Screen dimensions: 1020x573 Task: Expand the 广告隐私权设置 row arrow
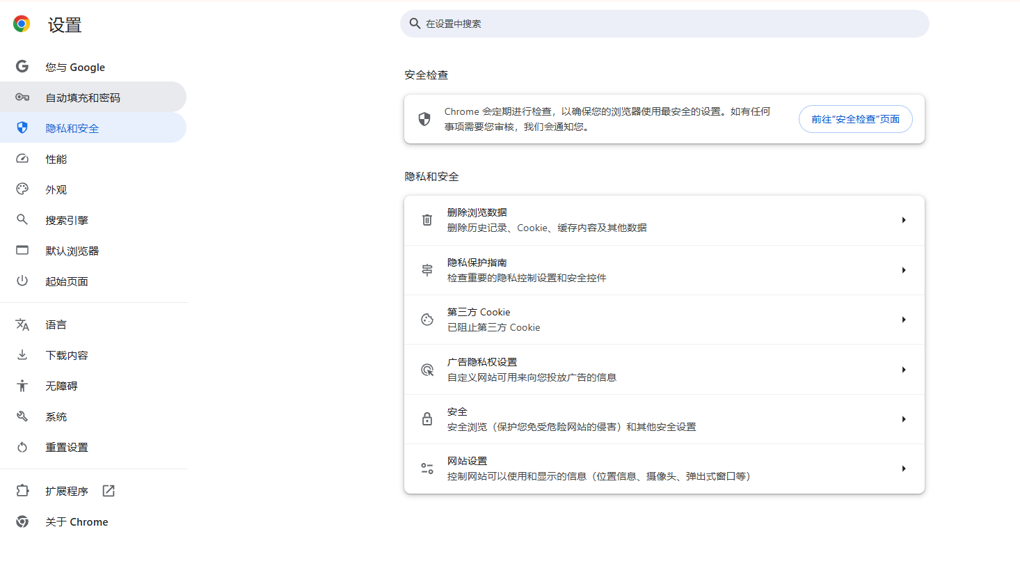click(x=904, y=370)
